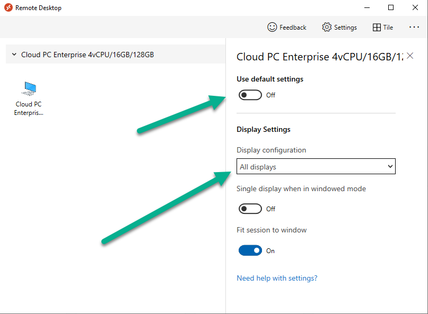Click the Display Settings heading
The width and height of the screenshot is (428, 314).
[x=264, y=129]
